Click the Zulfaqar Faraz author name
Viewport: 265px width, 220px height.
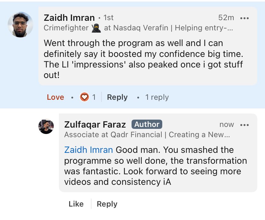tap(95, 124)
